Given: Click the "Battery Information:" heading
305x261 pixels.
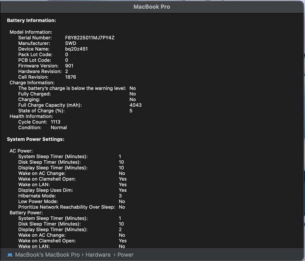Looking at the screenshot, I should click(31, 21).
